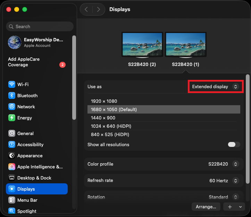The width and height of the screenshot is (251, 217).
Task: Open Add AppleCare Coverage
Action: 37,62
